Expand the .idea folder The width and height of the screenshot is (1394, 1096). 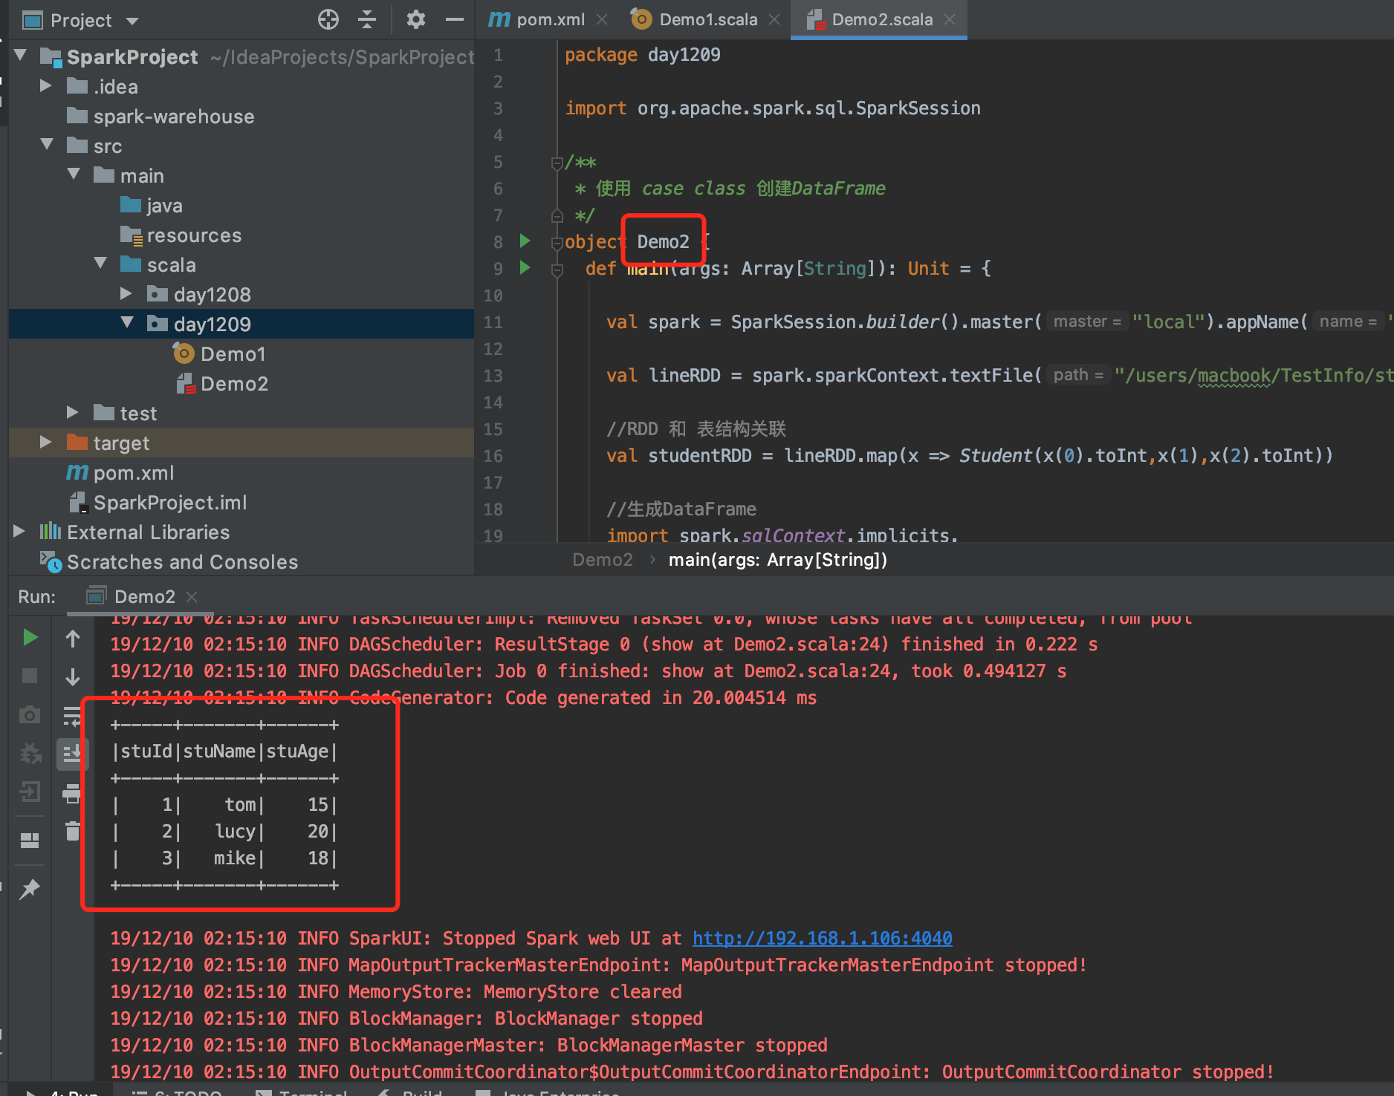click(45, 85)
